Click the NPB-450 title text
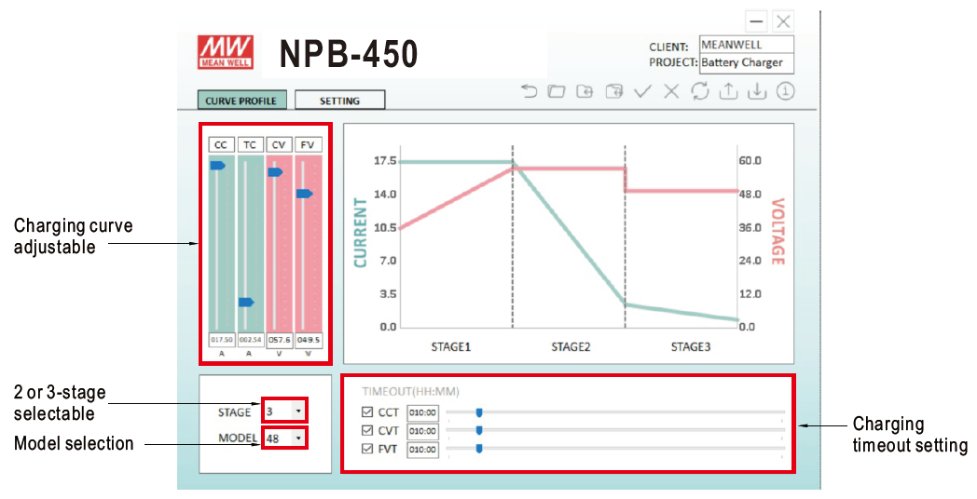Viewport: 977px width, 499px height. [x=349, y=54]
